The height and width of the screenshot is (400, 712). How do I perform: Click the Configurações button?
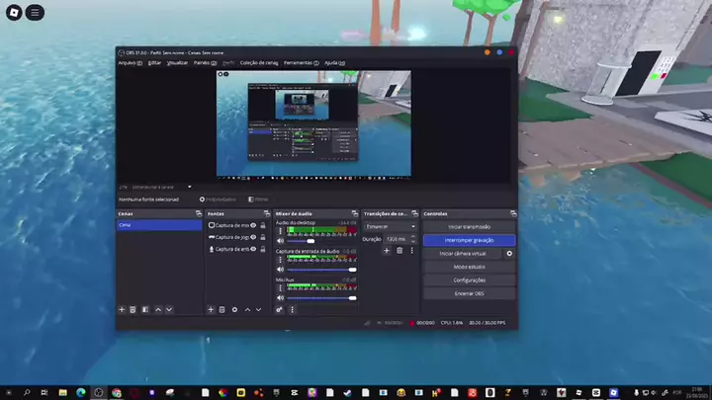coord(469,280)
